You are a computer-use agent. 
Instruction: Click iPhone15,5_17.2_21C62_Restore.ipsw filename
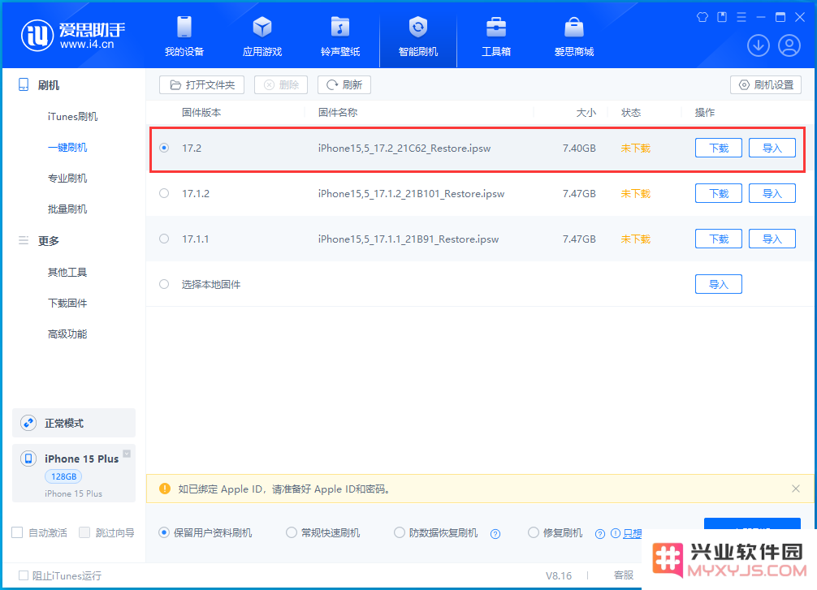click(x=404, y=148)
